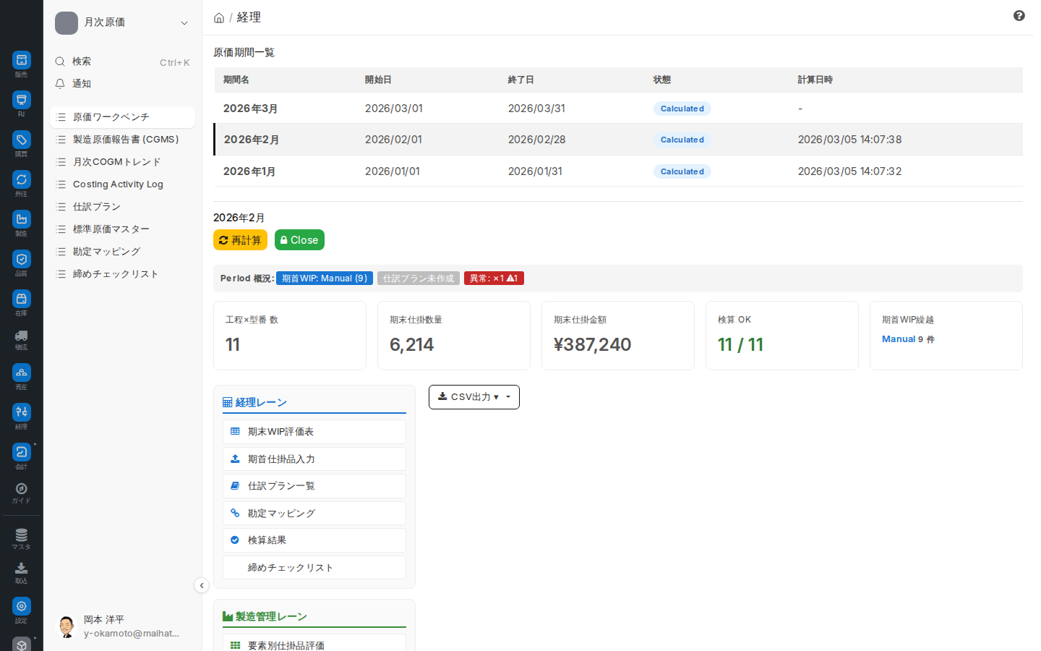Click the notification bell icon

click(x=61, y=84)
